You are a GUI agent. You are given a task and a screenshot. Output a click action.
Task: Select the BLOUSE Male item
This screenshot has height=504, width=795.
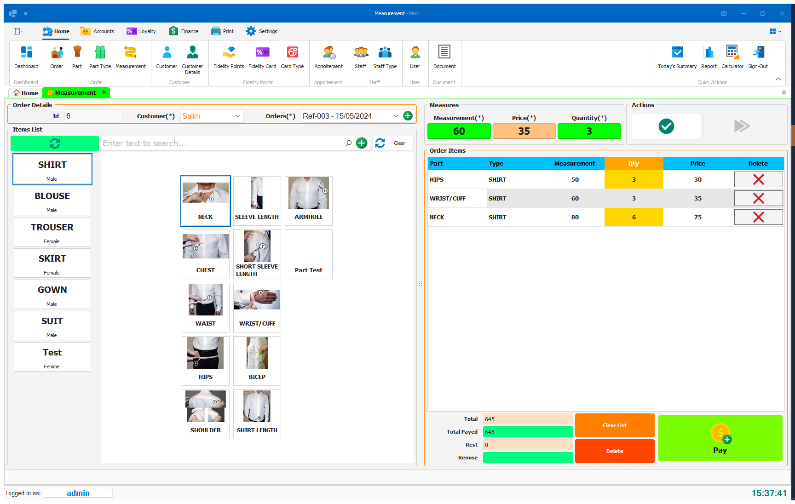(x=52, y=200)
